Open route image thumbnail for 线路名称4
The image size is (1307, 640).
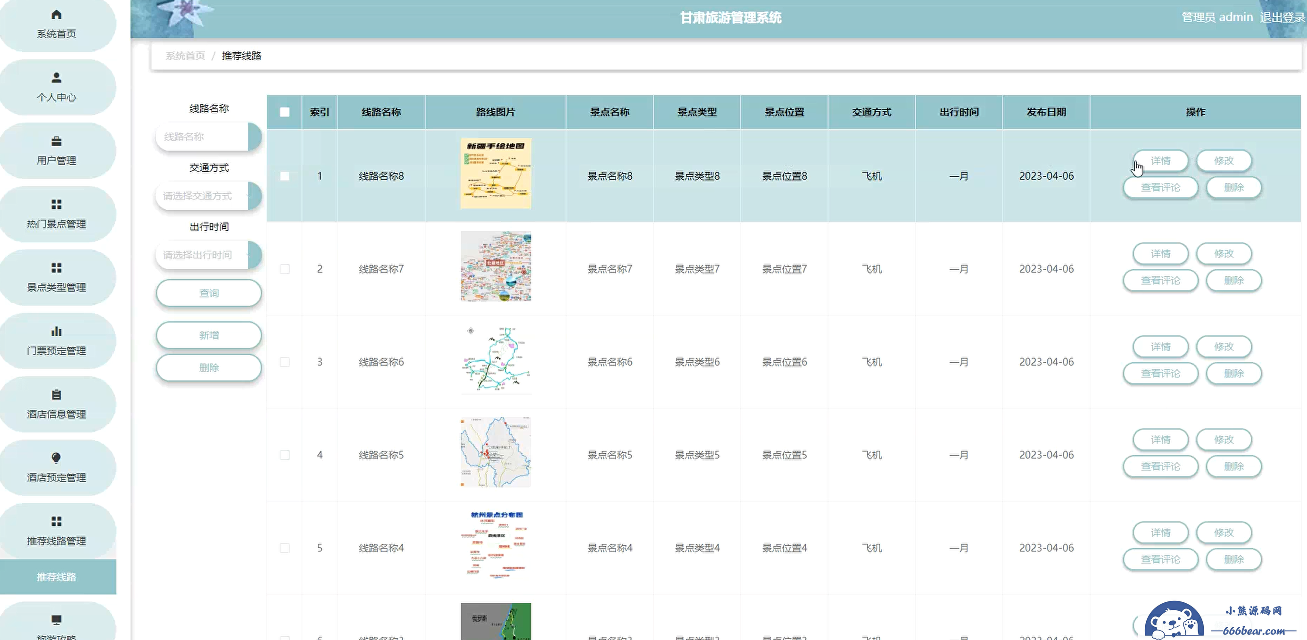[496, 545]
